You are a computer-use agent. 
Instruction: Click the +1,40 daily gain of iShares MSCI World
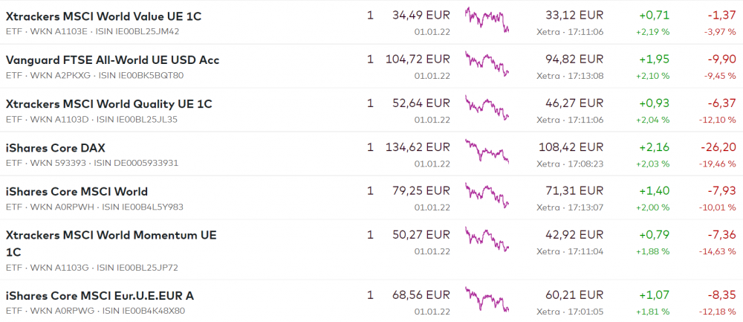[x=655, y=191]
